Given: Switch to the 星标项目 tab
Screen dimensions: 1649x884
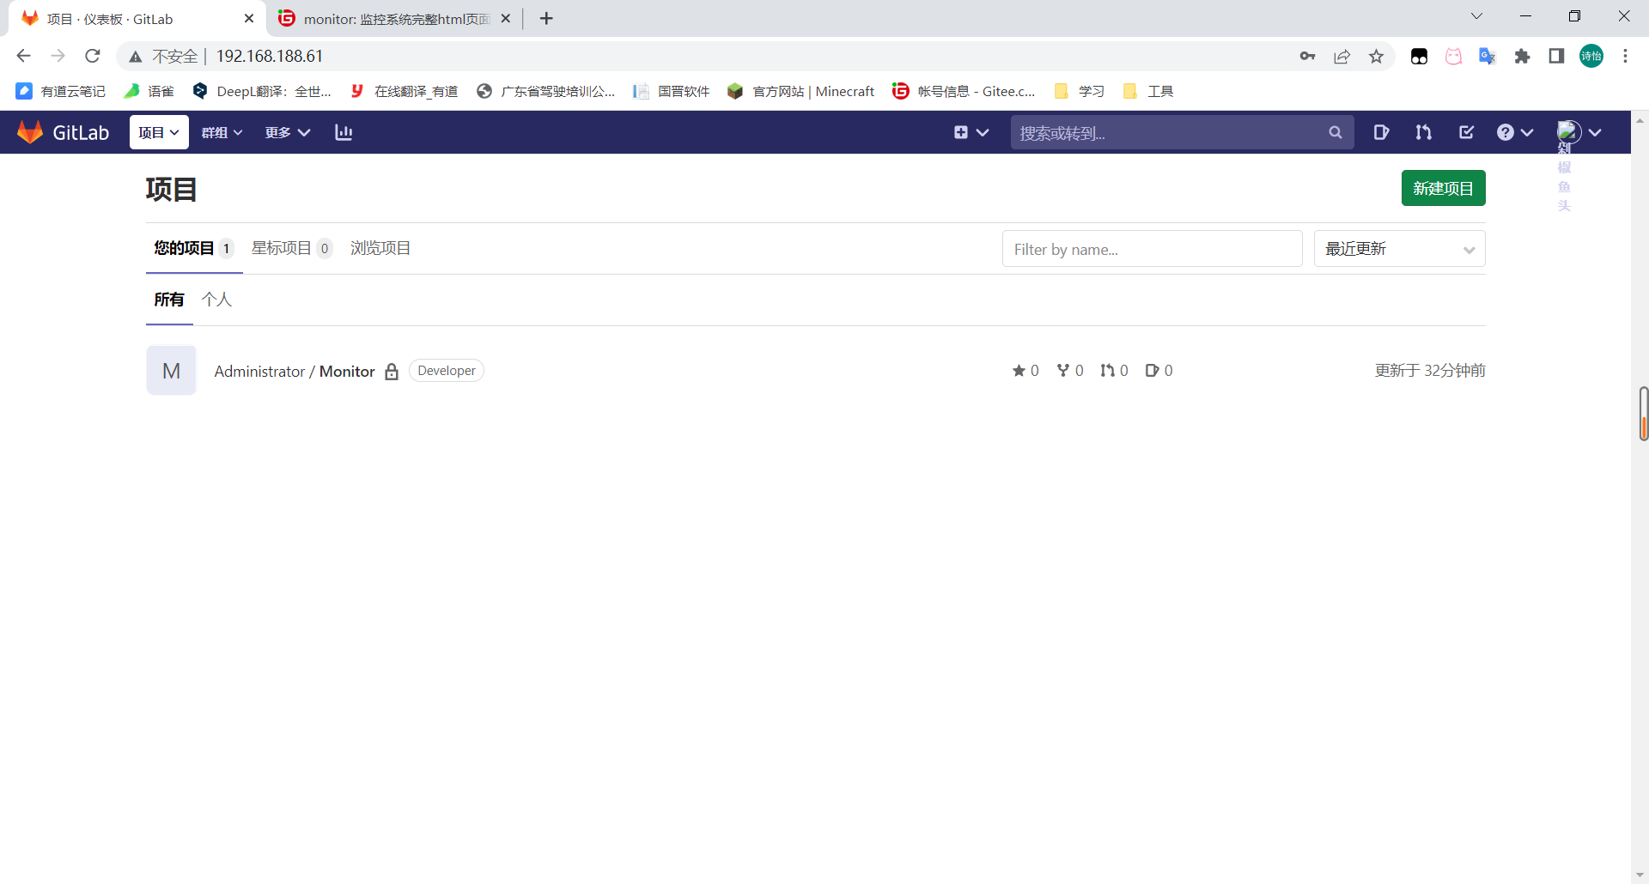Looking at the screenshot, I should [281, 248].
